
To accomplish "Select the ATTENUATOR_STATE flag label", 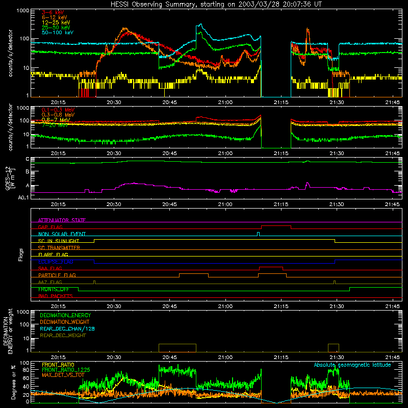I will [62, 220].
